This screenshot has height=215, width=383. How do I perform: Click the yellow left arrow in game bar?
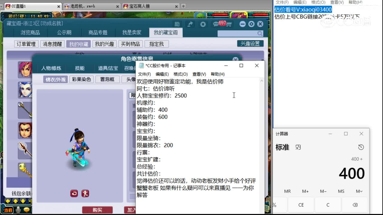(x=8, y=201)
